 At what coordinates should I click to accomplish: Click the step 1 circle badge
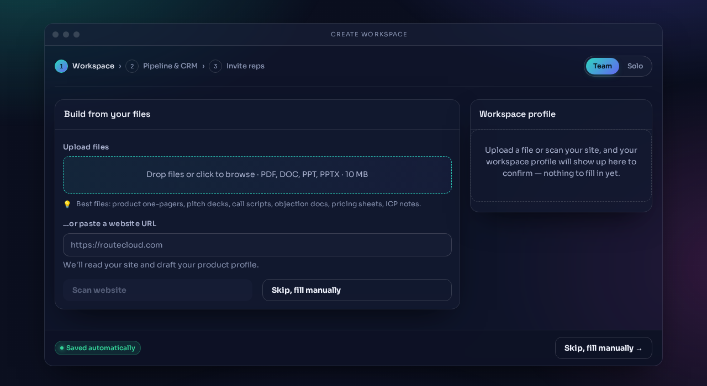pos(61,66)
